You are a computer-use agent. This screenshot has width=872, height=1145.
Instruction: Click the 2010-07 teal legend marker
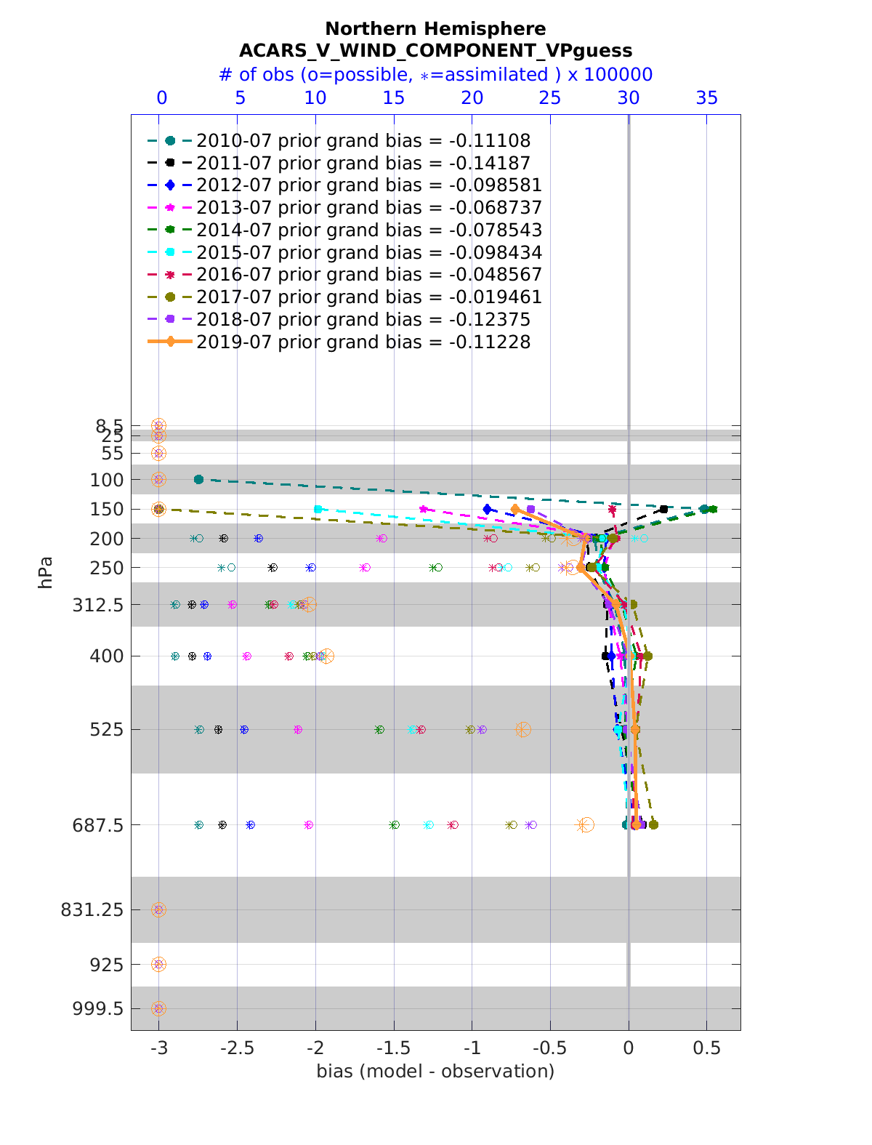(170, 141)
